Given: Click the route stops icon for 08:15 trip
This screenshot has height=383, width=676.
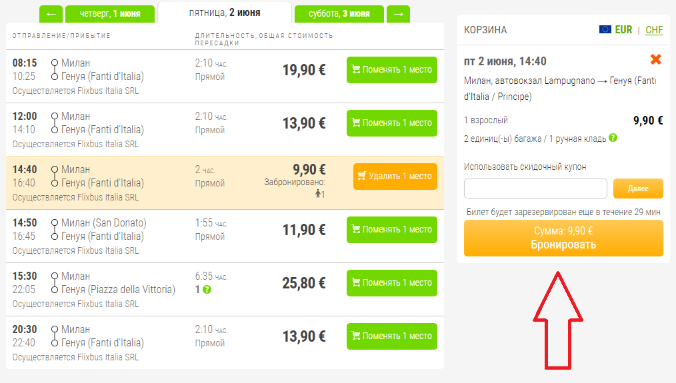Looking at the screenshot, I should coord(55,70).
